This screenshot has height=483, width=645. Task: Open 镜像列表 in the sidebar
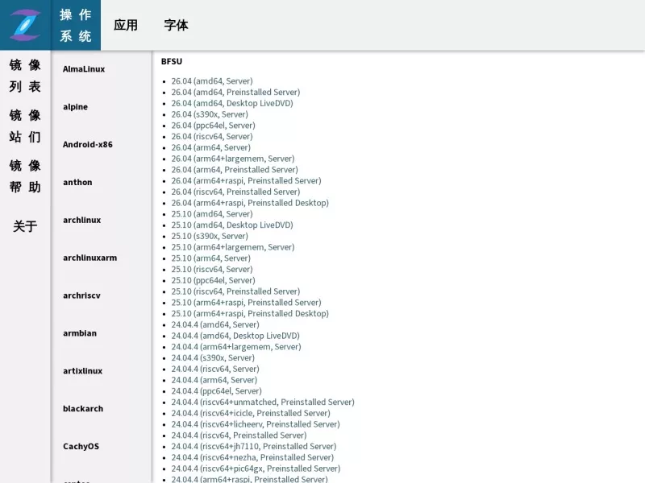click(x=25, y=76)
